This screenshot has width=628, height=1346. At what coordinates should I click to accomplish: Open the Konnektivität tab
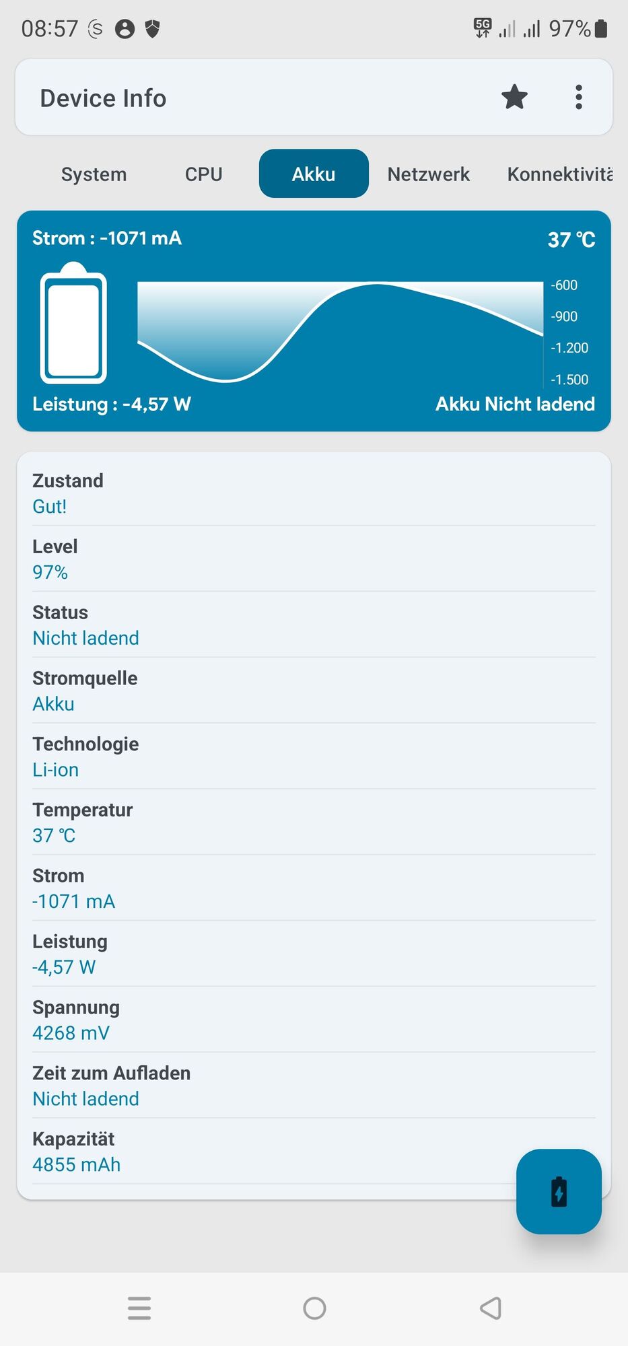pos(559,174)
